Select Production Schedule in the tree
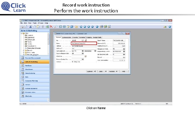 (x=34, y=48)
